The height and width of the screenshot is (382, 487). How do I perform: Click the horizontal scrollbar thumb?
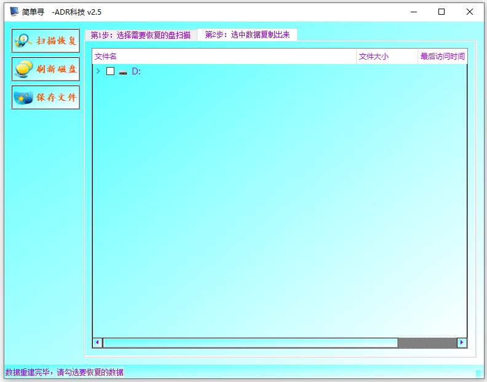pyautogui.click(x=250, y=343)
